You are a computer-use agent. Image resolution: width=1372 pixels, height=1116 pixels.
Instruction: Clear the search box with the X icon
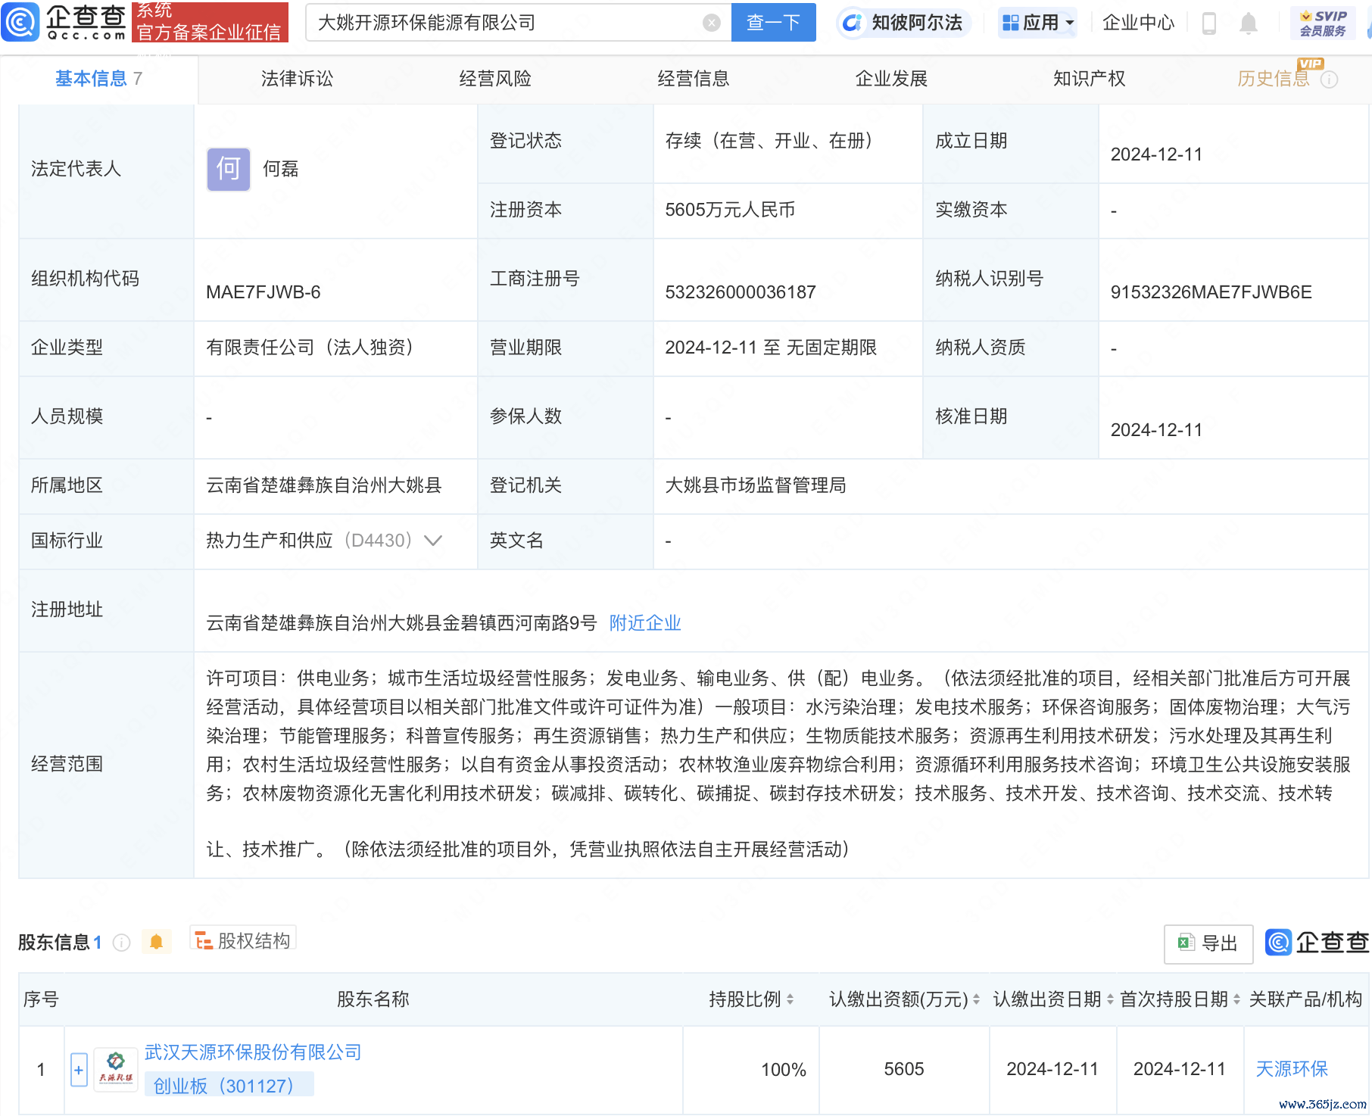(x=711, y=23)
